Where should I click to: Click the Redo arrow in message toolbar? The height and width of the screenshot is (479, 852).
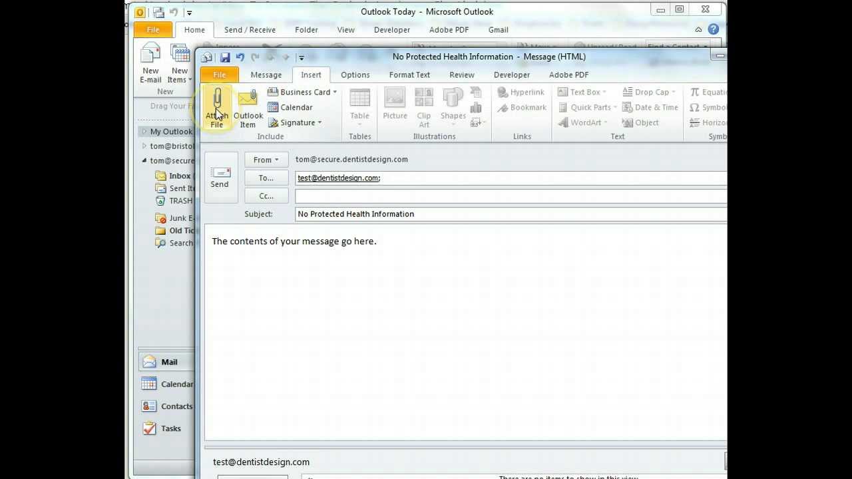255,57
